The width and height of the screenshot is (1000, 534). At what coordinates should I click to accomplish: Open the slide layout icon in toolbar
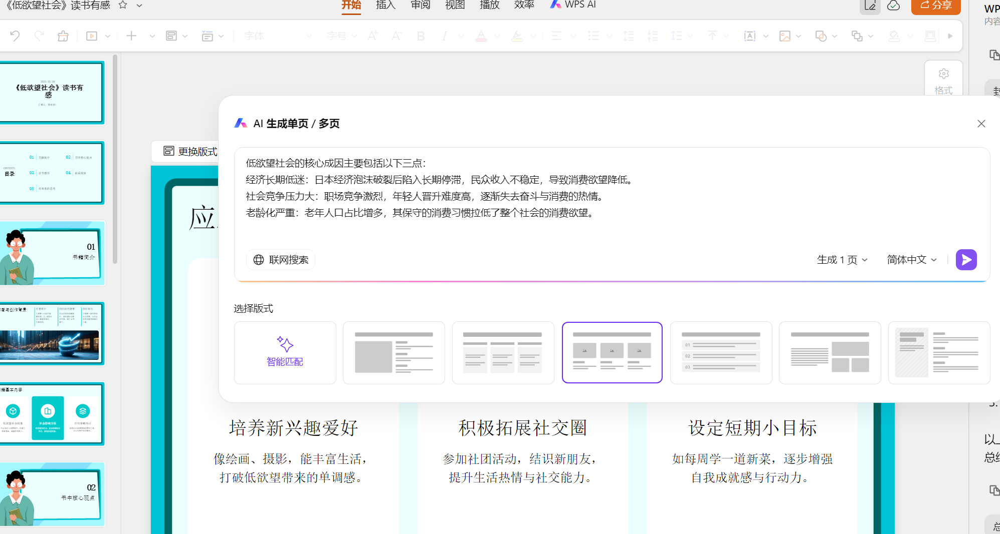[x=171, y=36]
